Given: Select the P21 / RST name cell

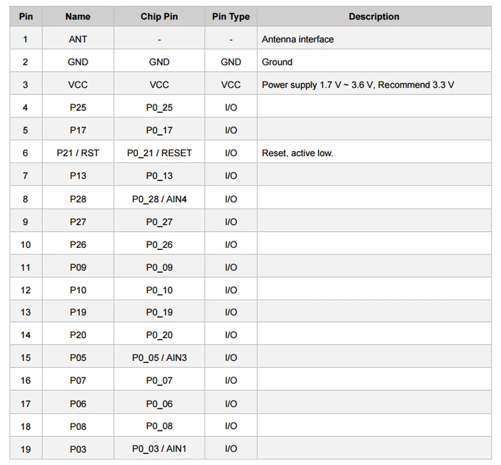Looking at the screenshot, I should click(x=78, y=153).
